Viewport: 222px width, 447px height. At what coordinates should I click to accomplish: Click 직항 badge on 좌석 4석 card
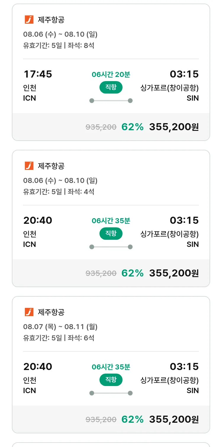pyautogui.click(x=111, y=234)
